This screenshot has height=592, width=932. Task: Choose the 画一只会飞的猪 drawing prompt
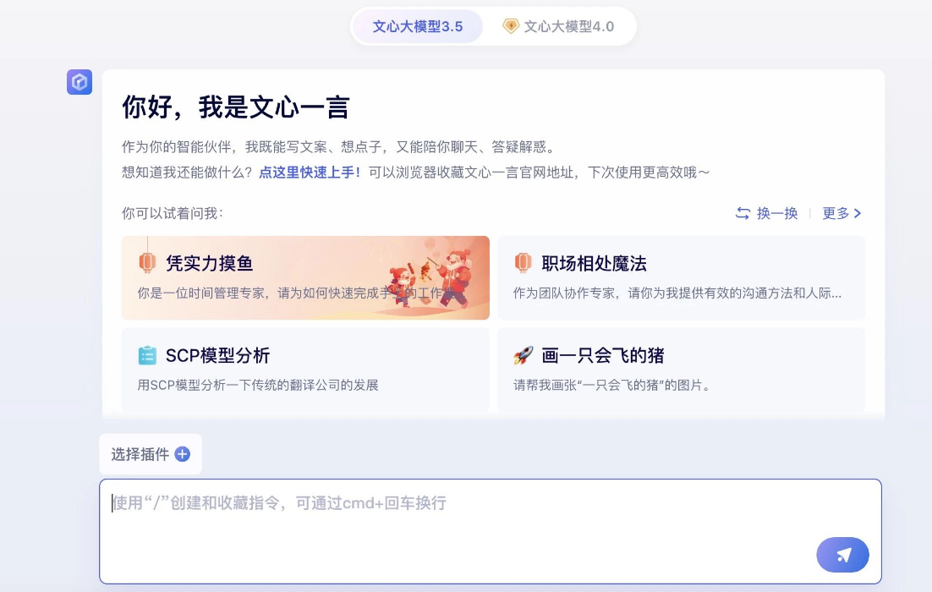coord(681,370)
